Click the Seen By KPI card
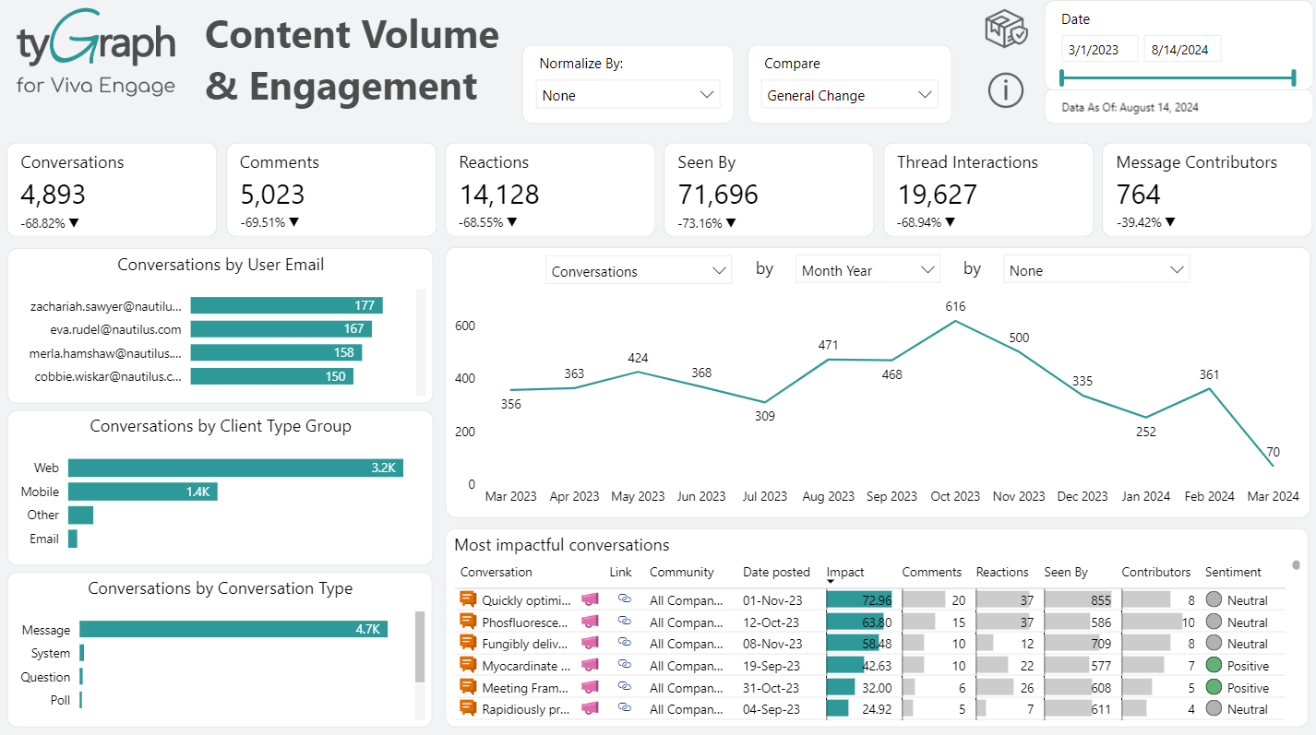Screen dimensions: 1316x735 click(769, 189)
